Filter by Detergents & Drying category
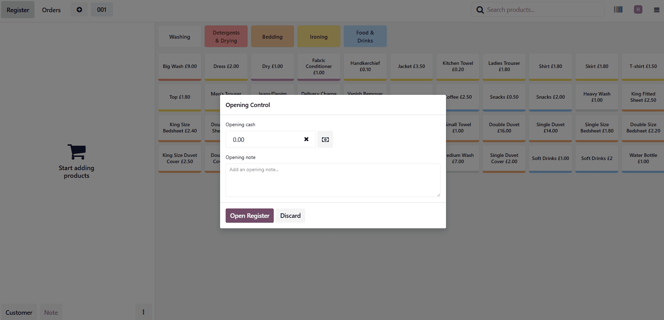664x320 pixels. tap(226, 37)
